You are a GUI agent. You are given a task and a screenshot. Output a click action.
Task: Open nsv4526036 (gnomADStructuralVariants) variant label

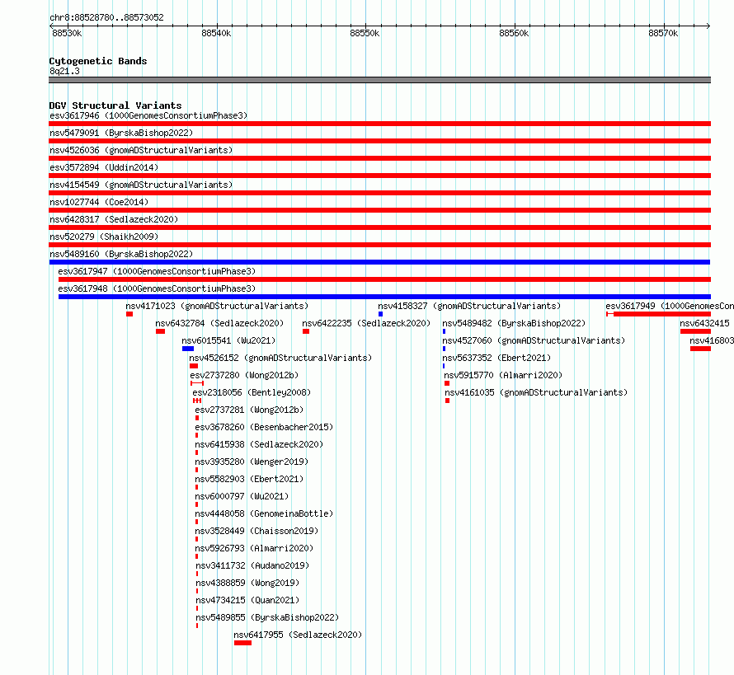(141, 150)
